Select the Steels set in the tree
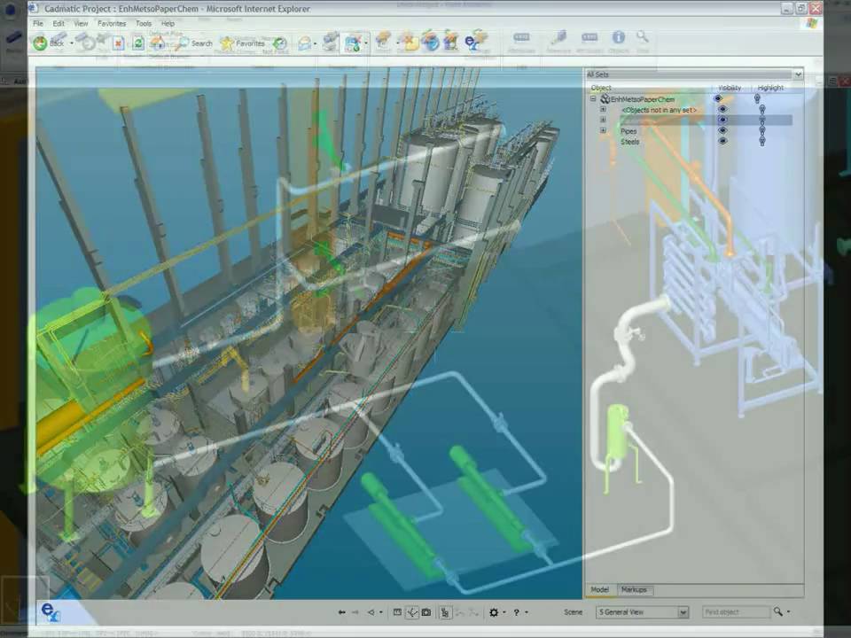This screenshot has height=638, width=851. (x=629, y=142)
